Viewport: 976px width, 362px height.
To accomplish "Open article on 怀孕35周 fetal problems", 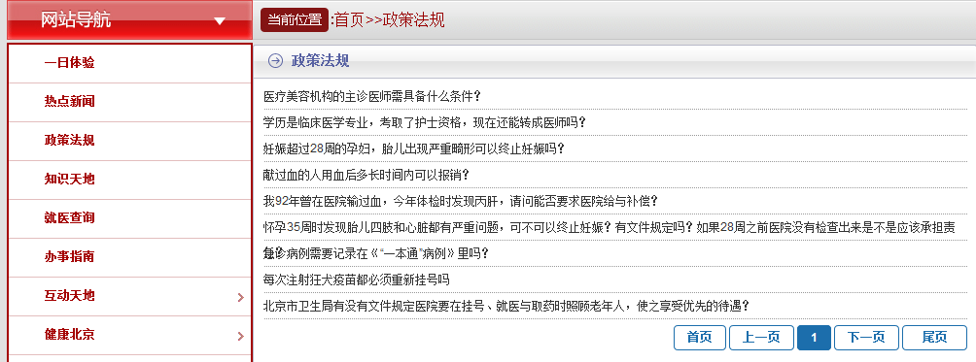I will (609, 228).
